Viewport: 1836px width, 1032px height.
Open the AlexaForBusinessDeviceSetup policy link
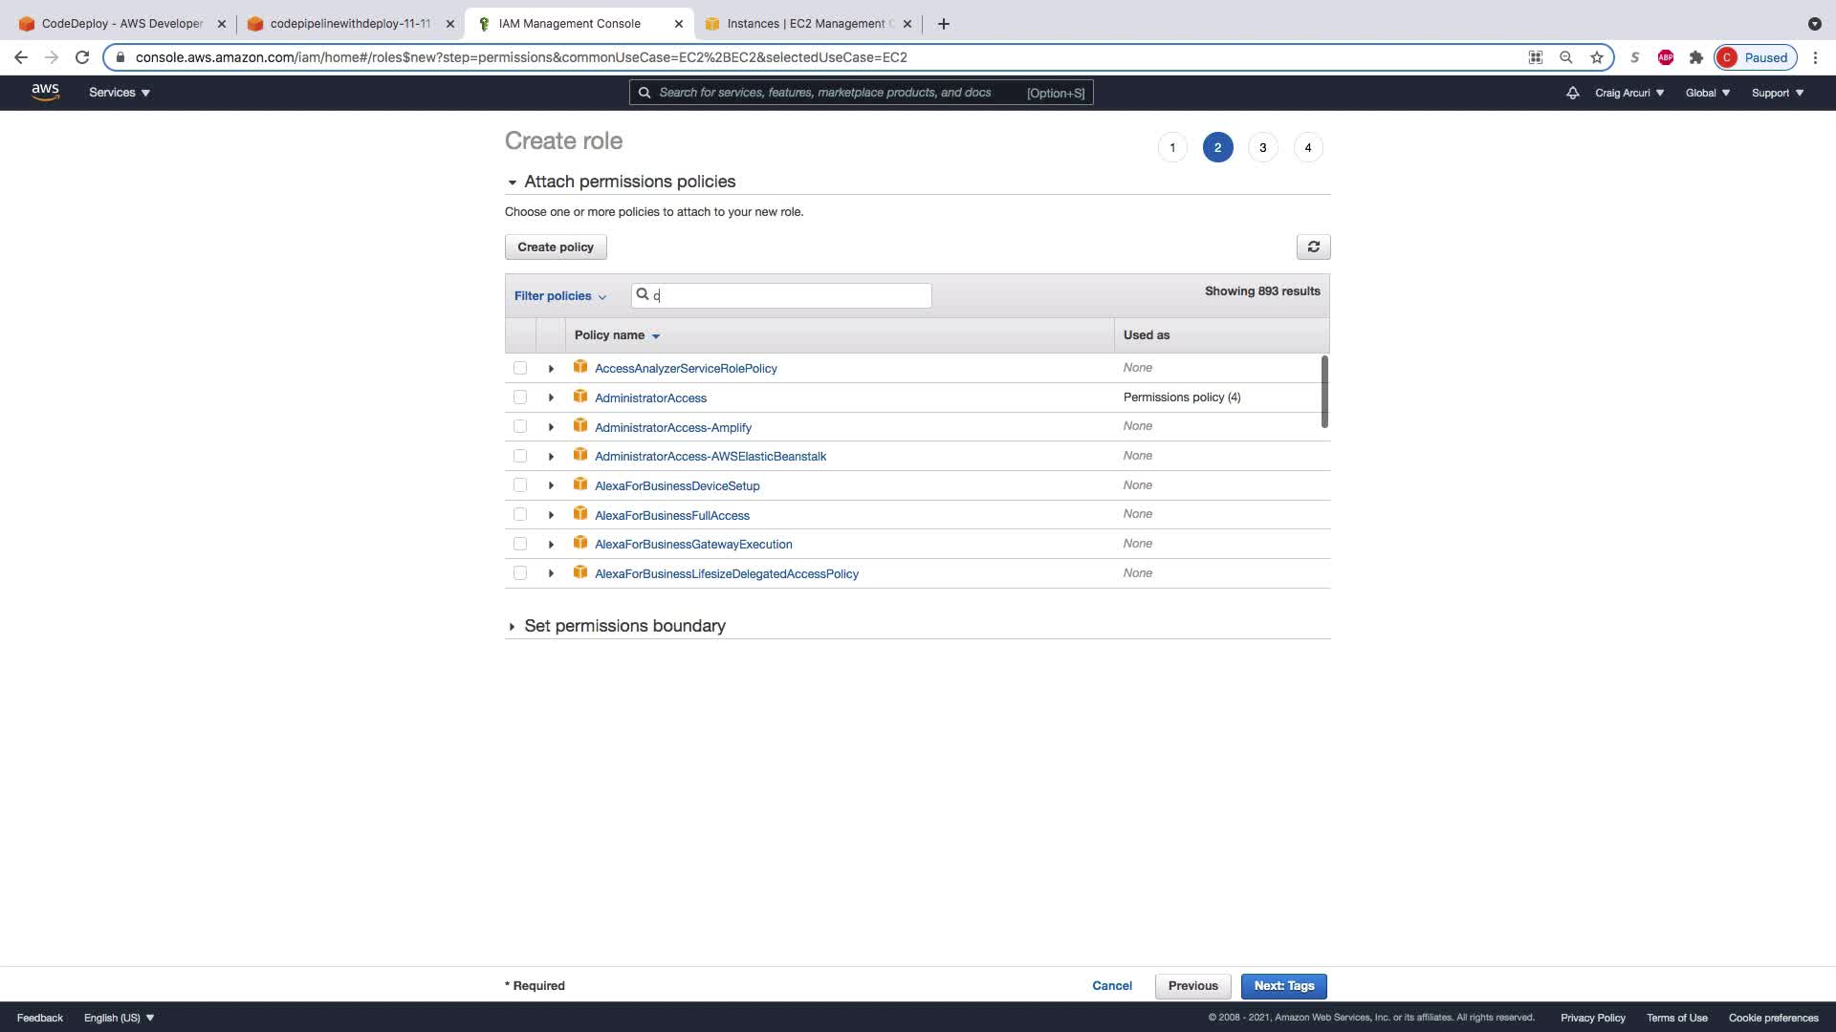[677, 486]
